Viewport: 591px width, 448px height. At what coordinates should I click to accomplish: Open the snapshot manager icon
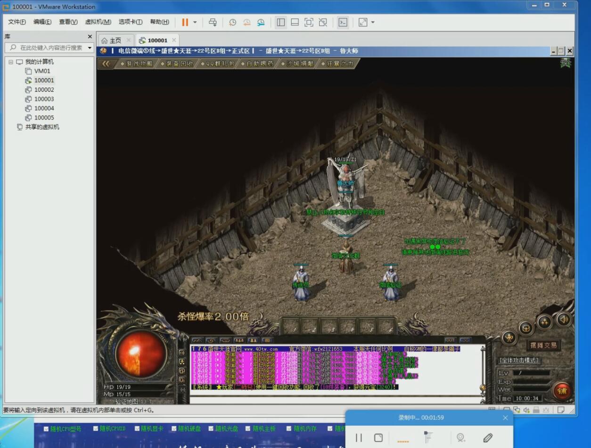(261, 22)
